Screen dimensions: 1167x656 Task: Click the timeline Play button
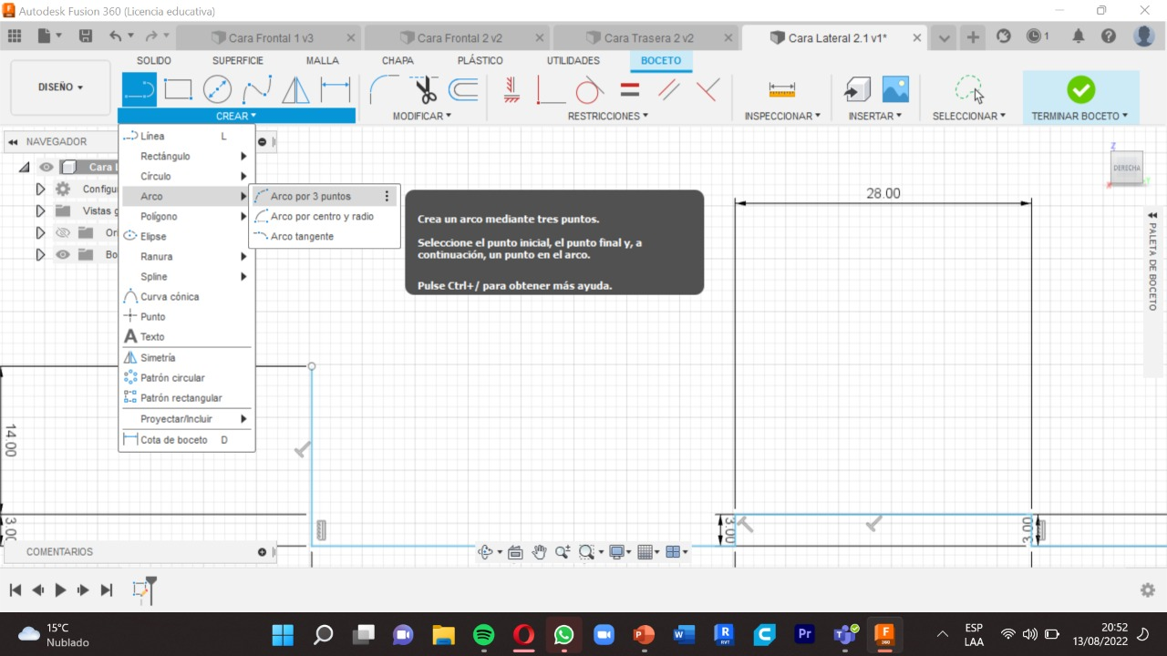[61, 589]
